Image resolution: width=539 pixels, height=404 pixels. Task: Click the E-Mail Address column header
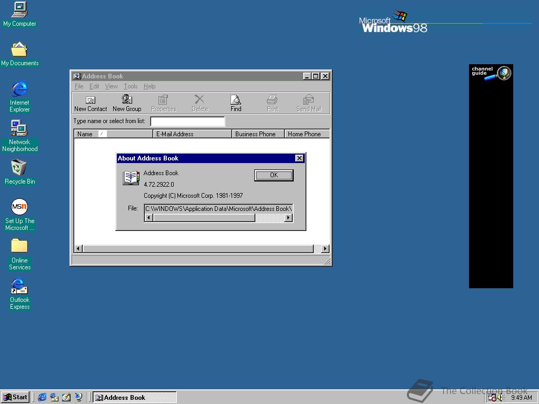pos(192,134)
